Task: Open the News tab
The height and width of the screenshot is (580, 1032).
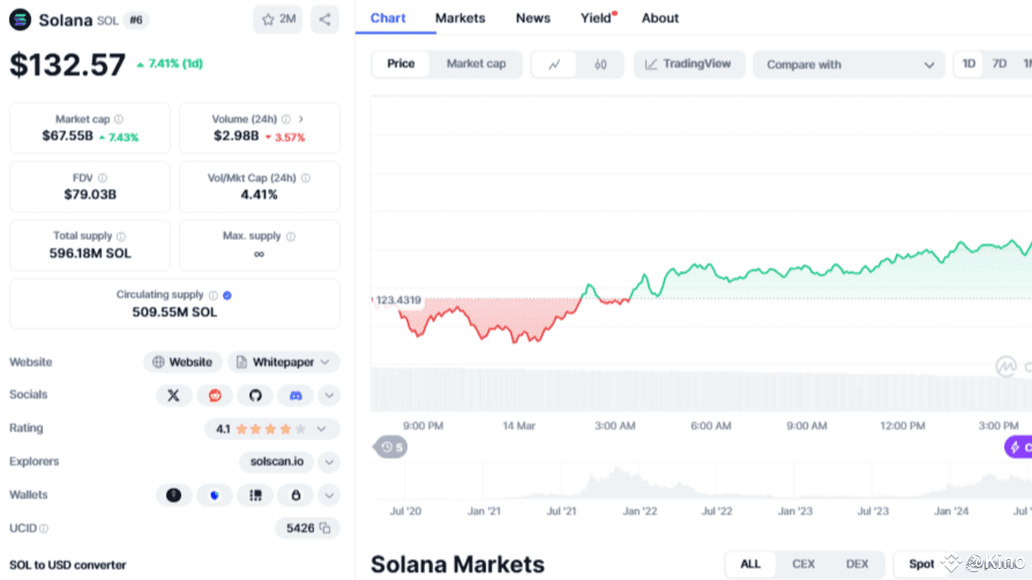Action: pos(533,18)
